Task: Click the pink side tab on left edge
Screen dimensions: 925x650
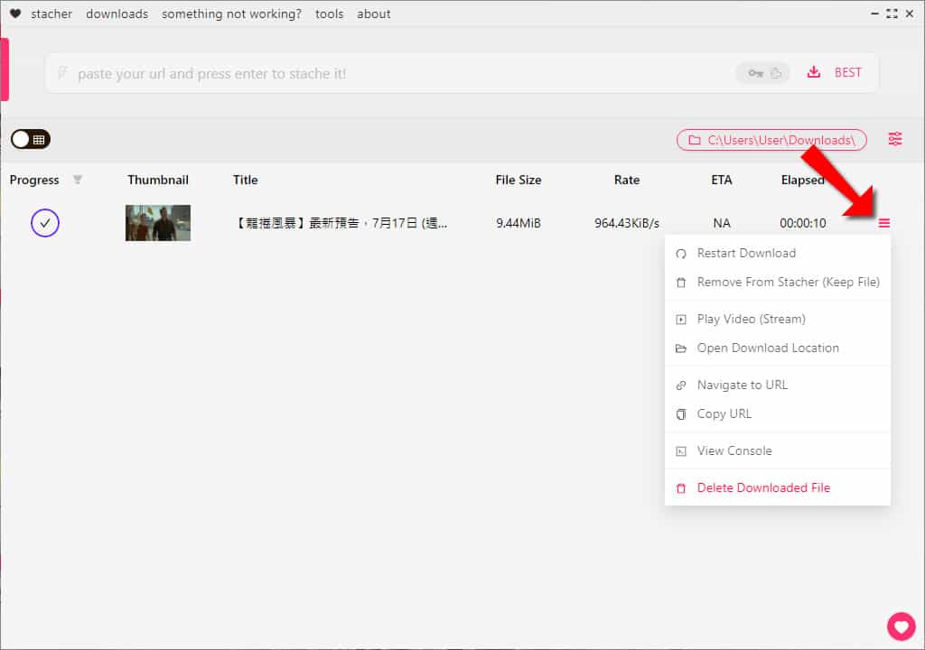Action: click(5, 69)
